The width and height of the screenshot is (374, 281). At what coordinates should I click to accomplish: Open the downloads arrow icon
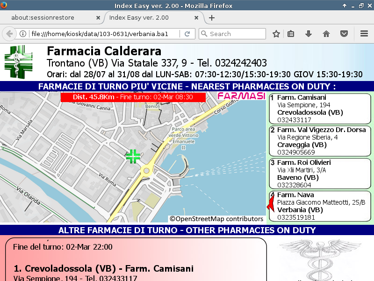point(309,34)
